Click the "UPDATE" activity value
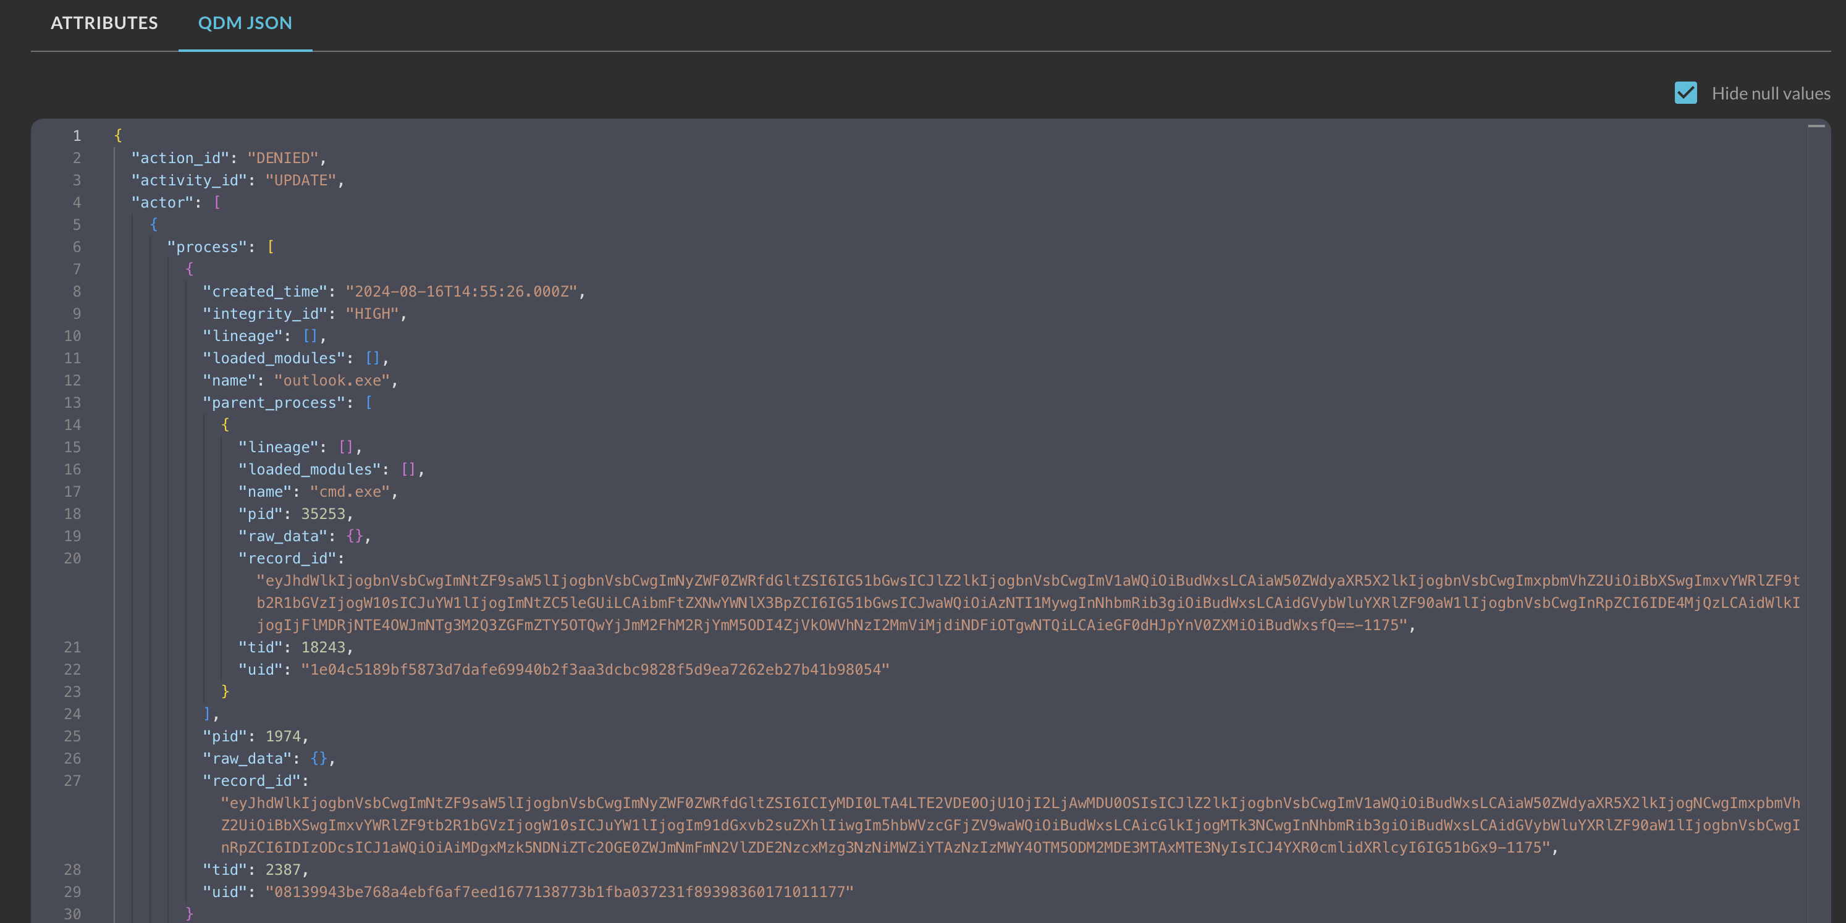This screenshot has height=923, width=1846. click(x=300, y=180)
